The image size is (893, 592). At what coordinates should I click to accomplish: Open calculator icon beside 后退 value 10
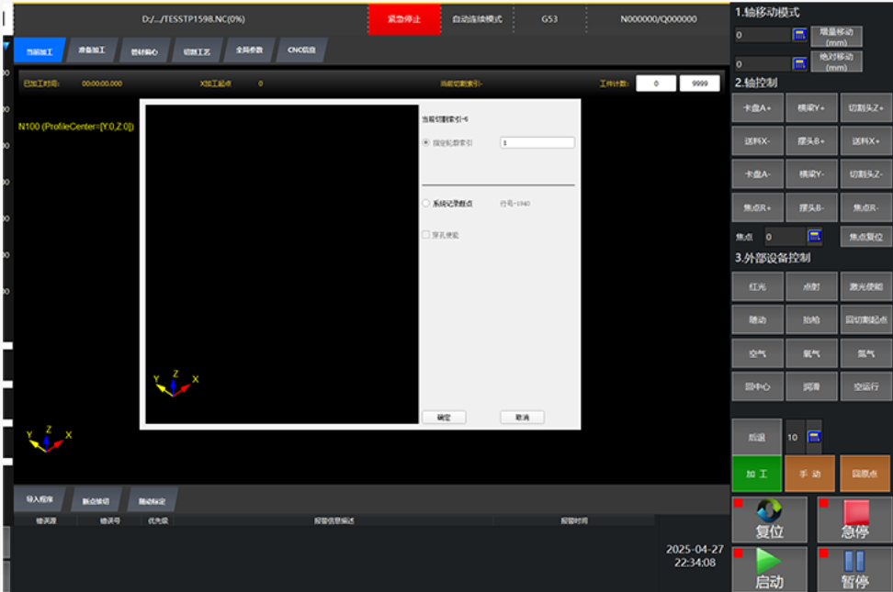pyautogui.click(x=813, y=437)
